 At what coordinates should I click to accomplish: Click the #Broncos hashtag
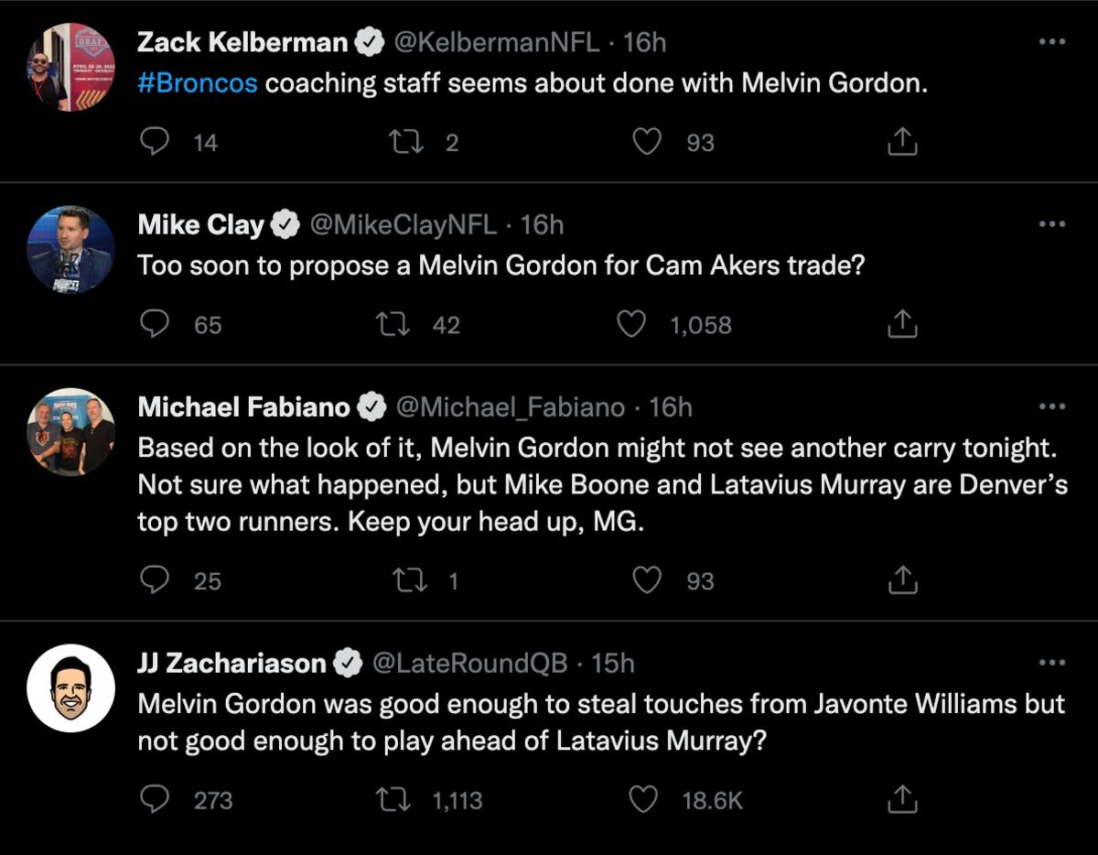coord(197,83)
